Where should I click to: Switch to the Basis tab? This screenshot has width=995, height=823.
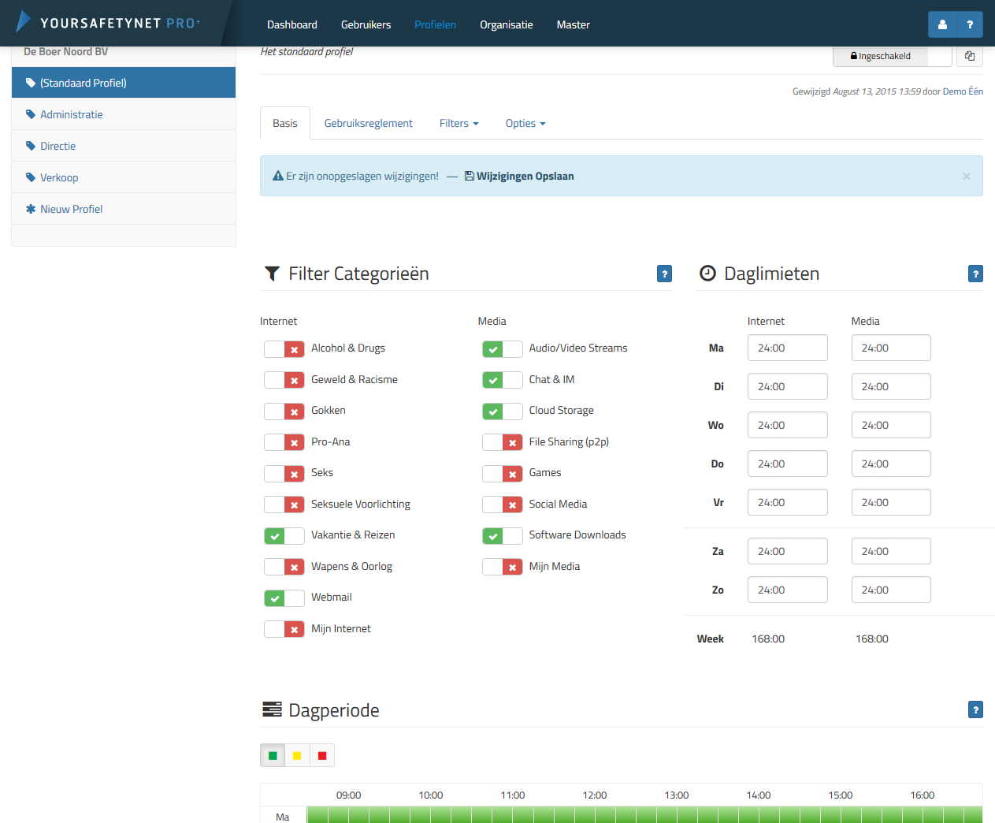tap(285, 123)
